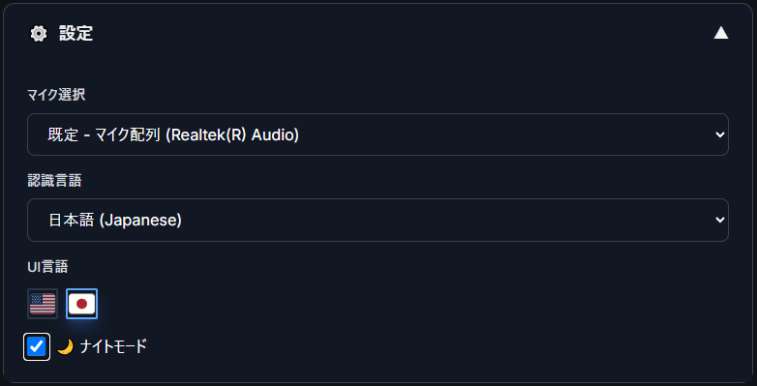The height and width of the screenshot is (386, 757).
Task: Click the ナイトモード label text
Action: [x=113, y=346]
